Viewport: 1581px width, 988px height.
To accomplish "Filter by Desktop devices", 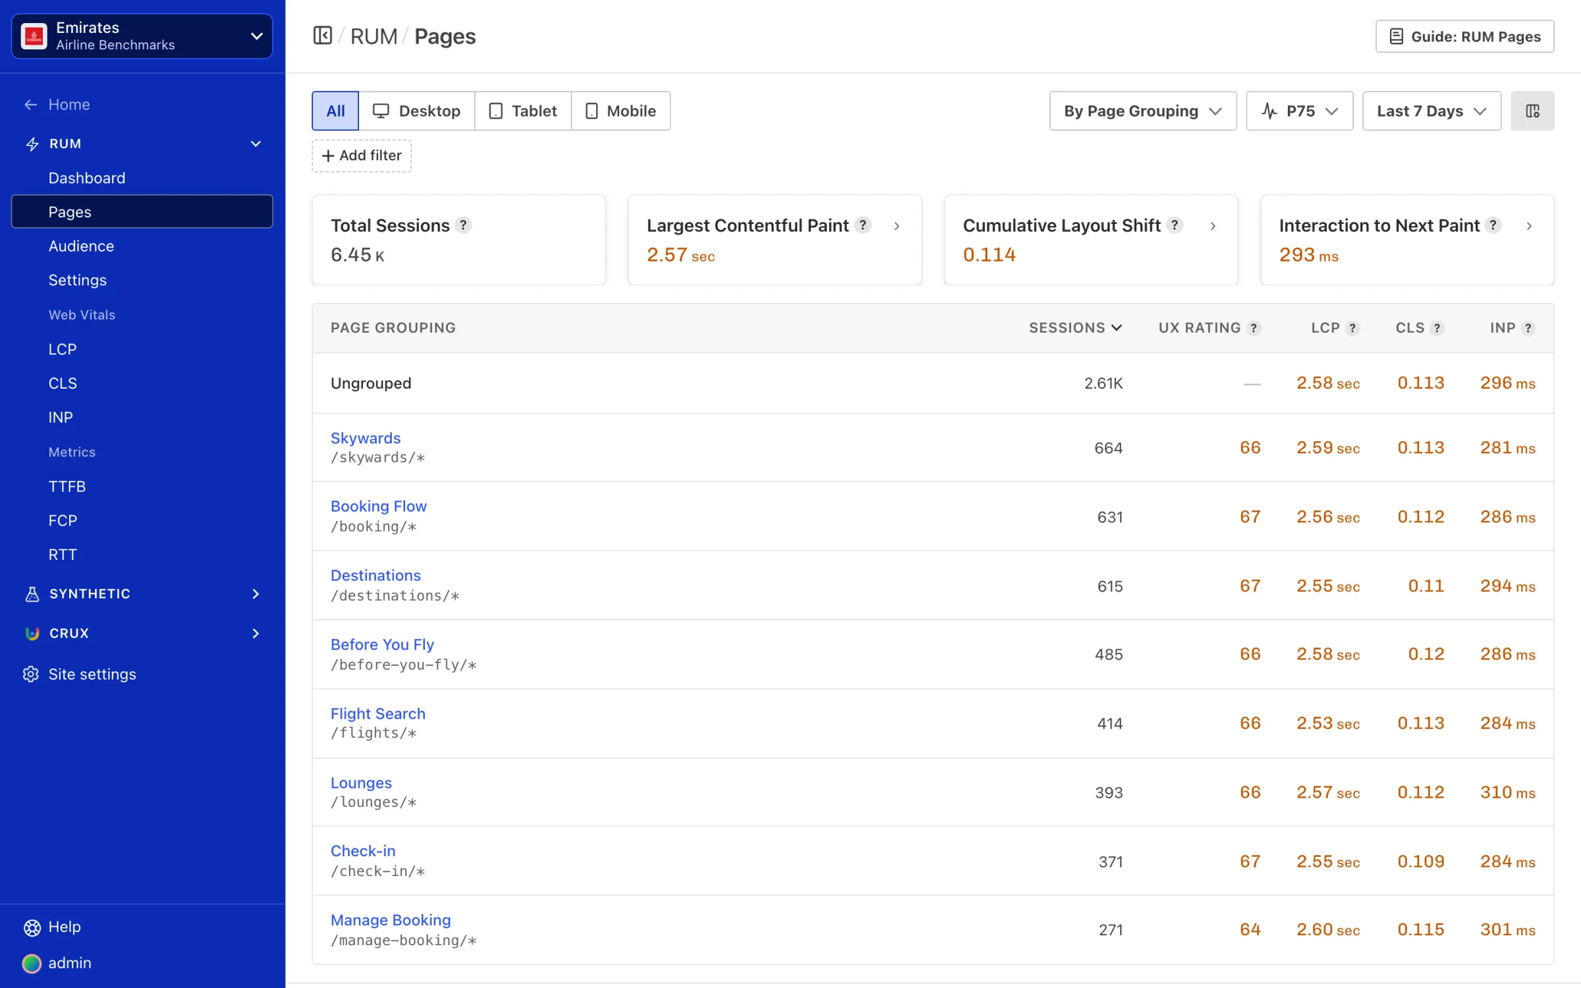I will (x=417, y=111).
